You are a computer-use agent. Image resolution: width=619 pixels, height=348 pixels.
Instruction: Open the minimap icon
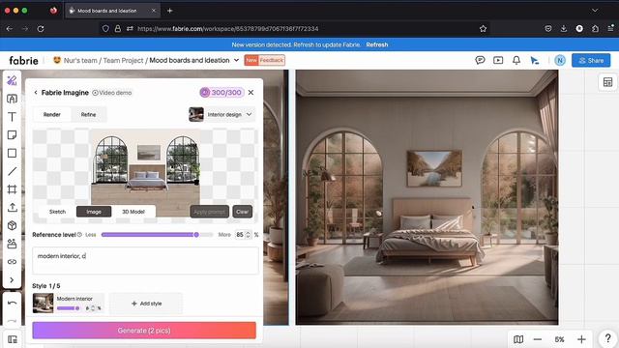(518, 339)
